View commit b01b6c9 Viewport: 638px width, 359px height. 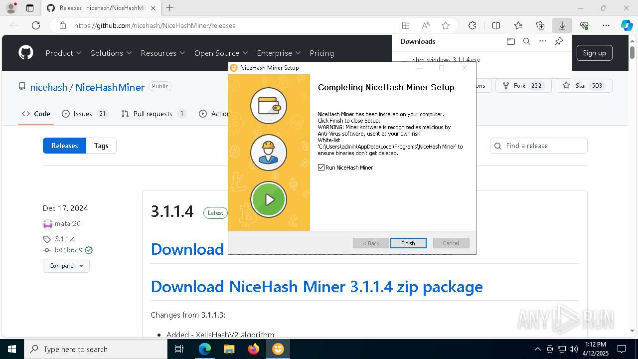pyautogui.click(x=69, y=250)
